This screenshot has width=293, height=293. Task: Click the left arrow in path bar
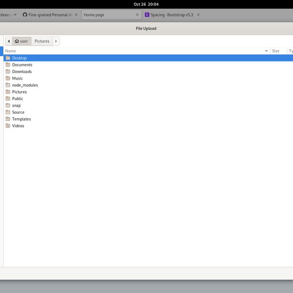(x=9, y=42)
